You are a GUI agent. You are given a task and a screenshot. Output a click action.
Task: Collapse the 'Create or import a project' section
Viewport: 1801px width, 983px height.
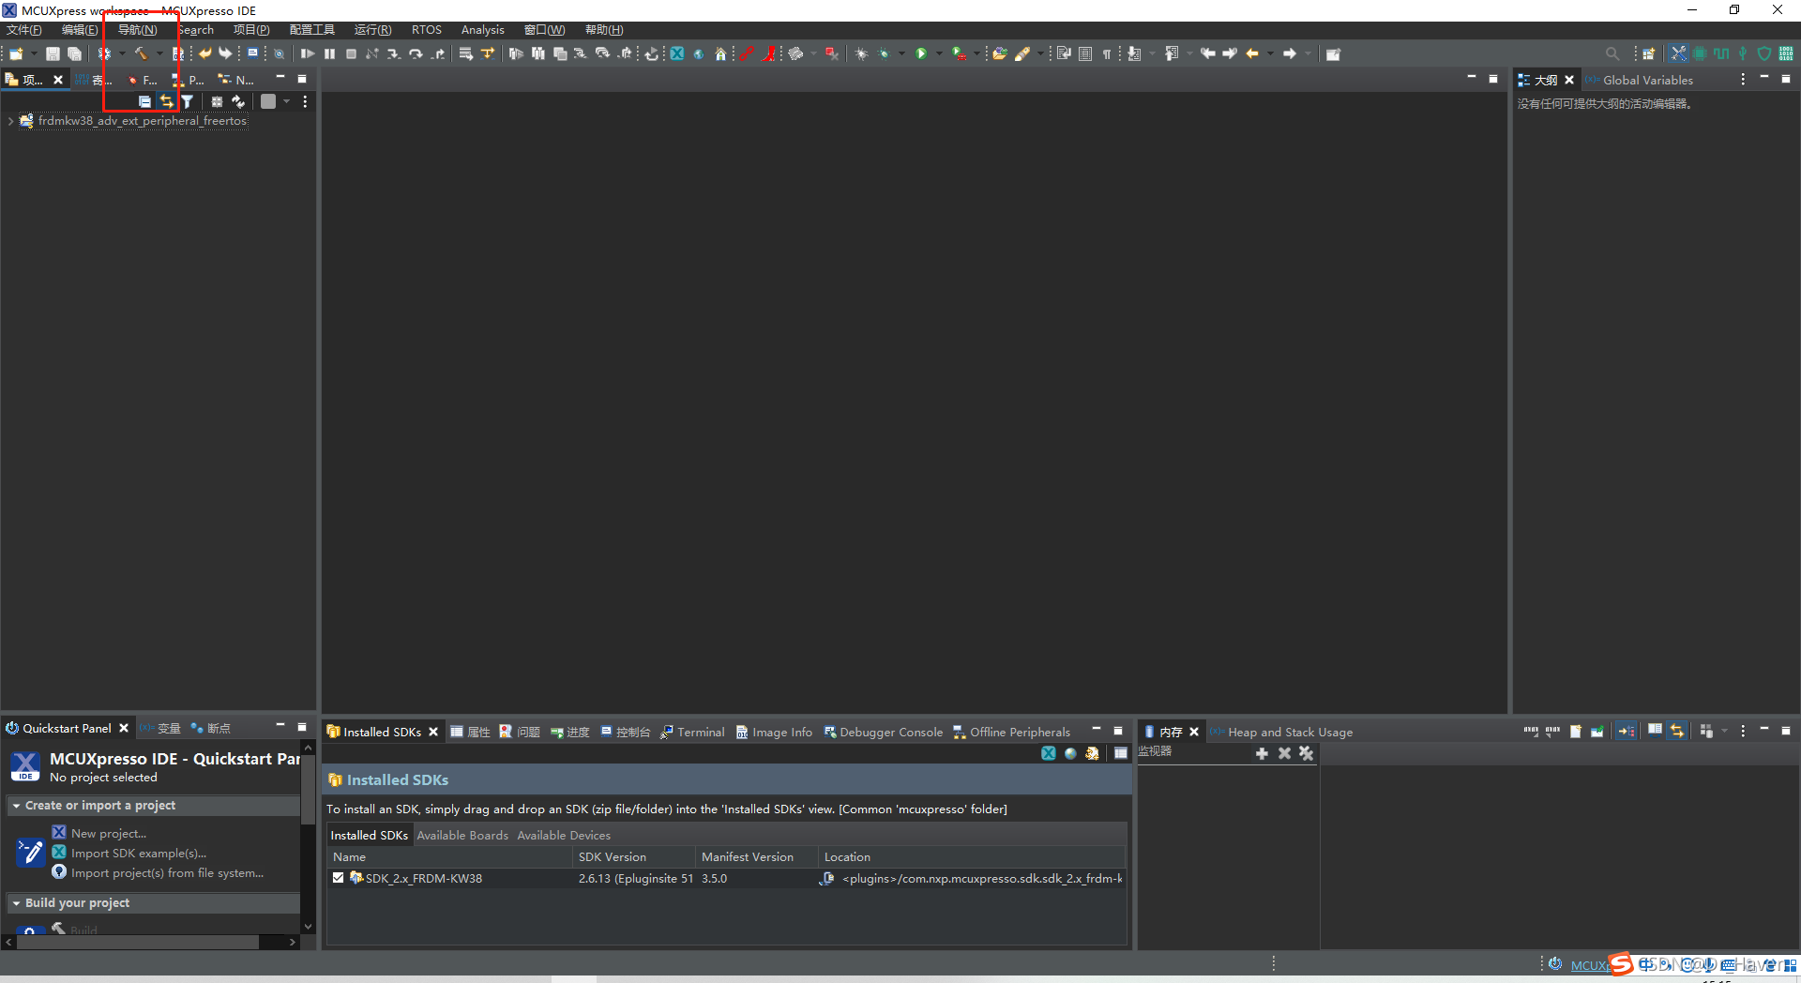(x=16, y=806)
